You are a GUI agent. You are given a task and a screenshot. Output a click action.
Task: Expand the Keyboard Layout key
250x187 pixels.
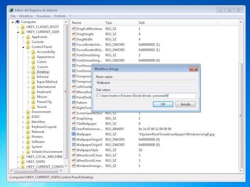[23, 127]
